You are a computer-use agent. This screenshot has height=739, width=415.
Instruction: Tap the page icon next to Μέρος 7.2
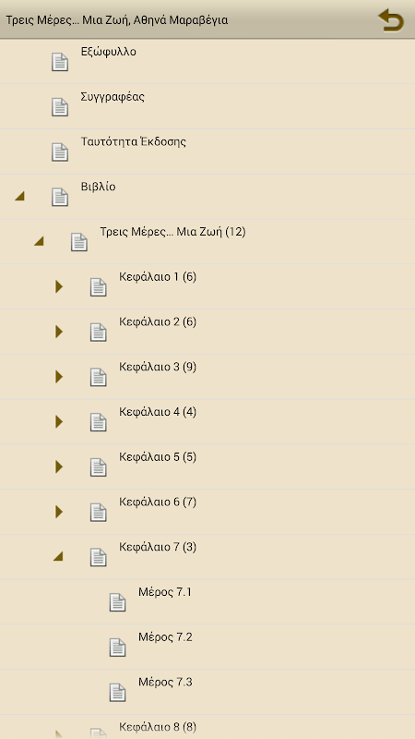(x=118, y=648)
